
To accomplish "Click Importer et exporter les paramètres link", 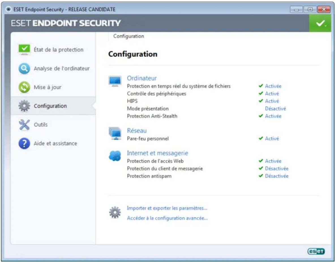I will click(x=167, y=208).
